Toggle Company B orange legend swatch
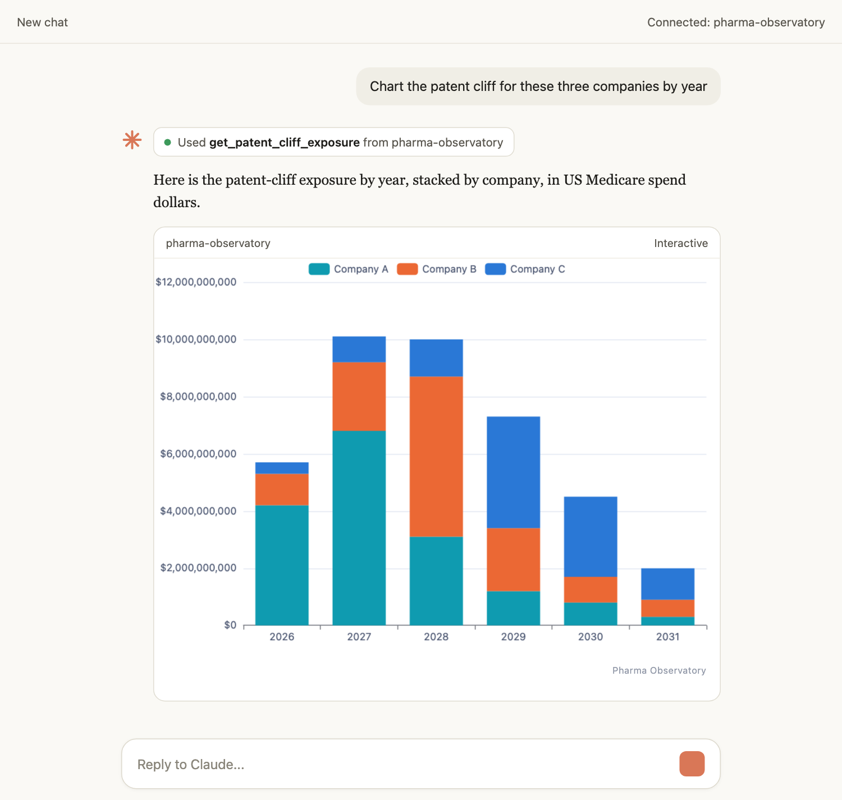842x800 pixels. coord(407,269)
